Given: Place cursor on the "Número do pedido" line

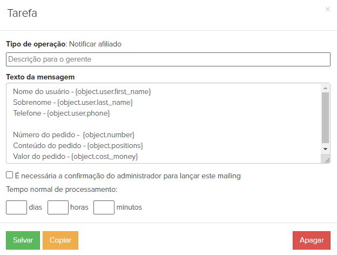Looking at the screenshot, I should [73, 135].
